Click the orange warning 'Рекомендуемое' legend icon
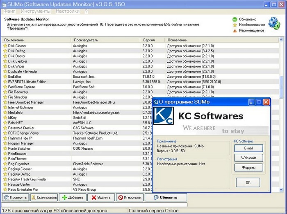287x214 pixels. tap(235, 30)
